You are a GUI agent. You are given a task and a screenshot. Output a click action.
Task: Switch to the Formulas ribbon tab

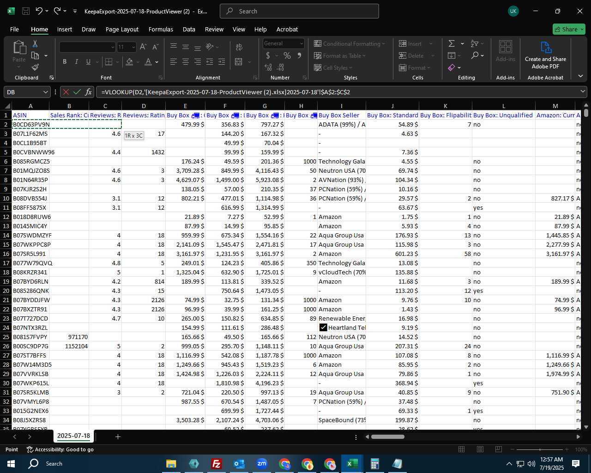pyautogui.click(x=161, y=29)
